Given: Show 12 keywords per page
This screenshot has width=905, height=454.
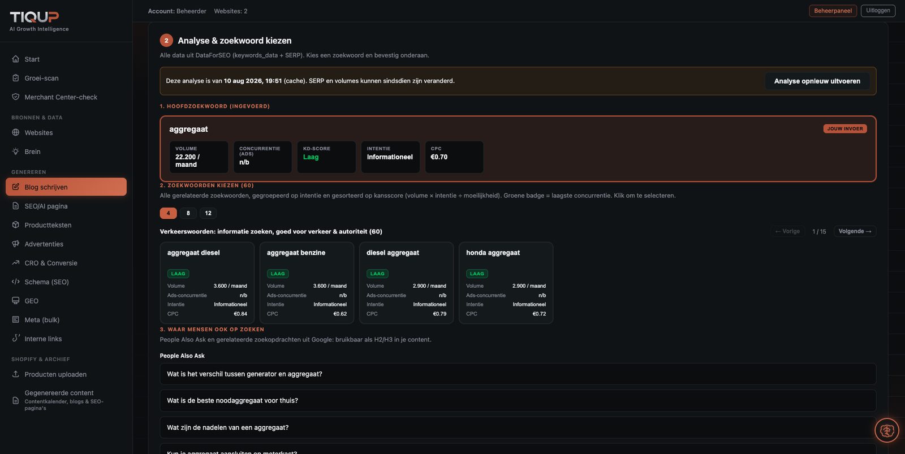Looking at the screenshot, I should point(208,213).
